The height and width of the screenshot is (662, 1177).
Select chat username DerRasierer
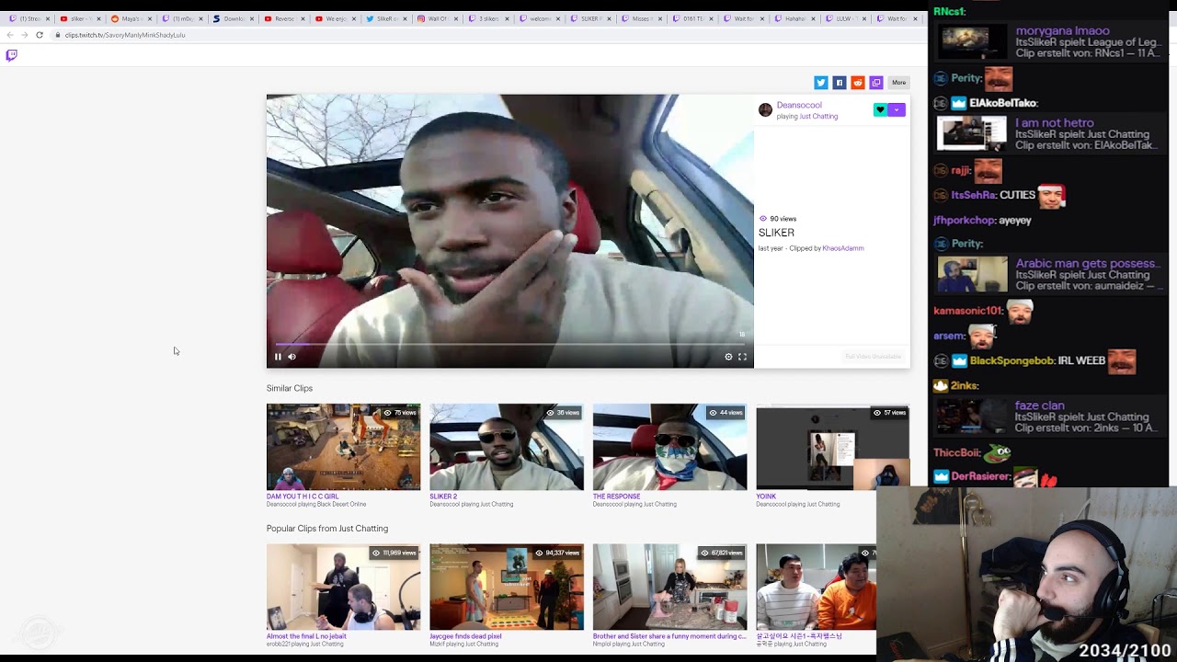981,476
